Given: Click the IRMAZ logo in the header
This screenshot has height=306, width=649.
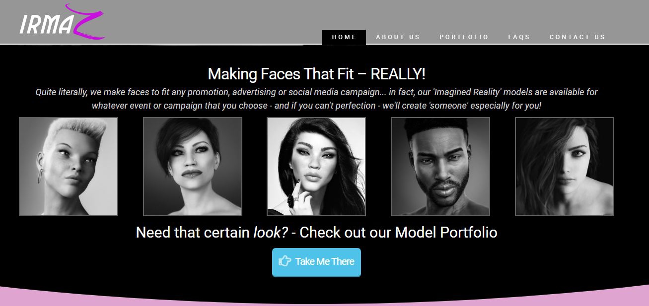Looking at the screenshot, I should [x=62, y=22].
